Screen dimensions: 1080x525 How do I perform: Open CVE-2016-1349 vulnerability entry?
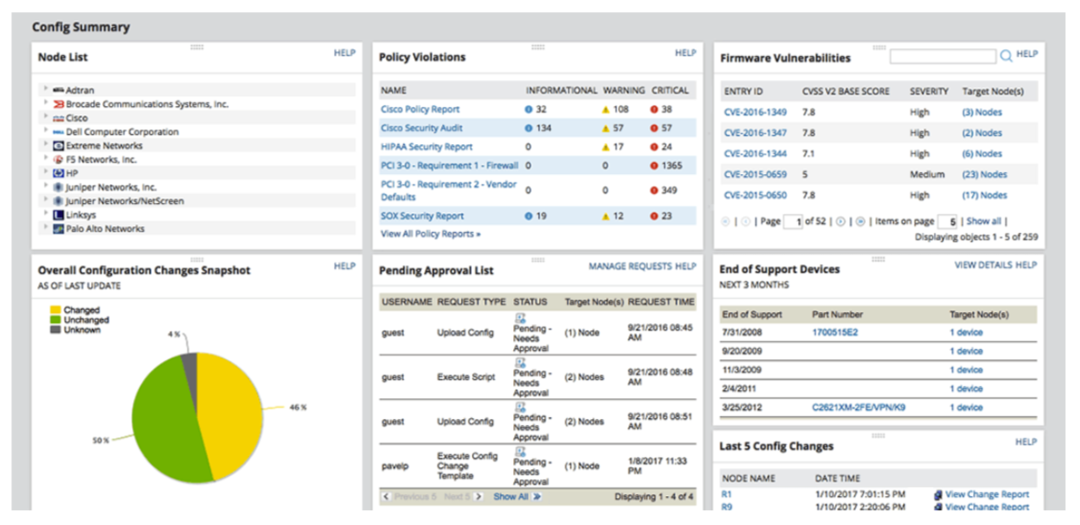(754, 113)
